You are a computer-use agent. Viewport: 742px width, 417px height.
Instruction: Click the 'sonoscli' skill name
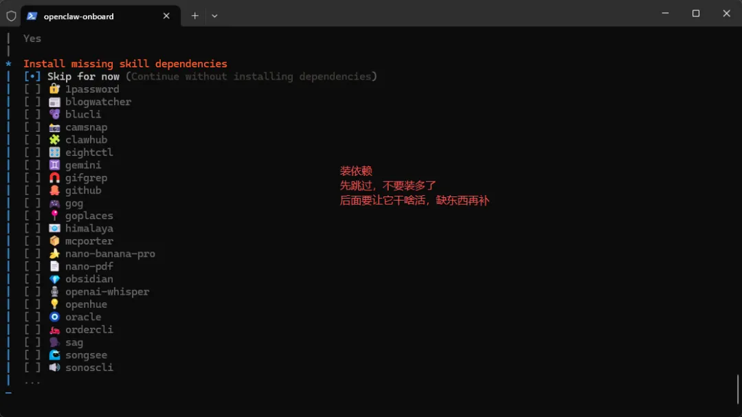[x=89, y=368]
